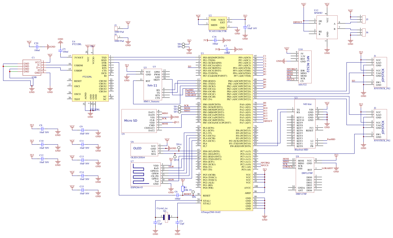Select the R1 10K resistor symbol
The height and width of the screenshot is (238, 393).
[x=183, y=189]
